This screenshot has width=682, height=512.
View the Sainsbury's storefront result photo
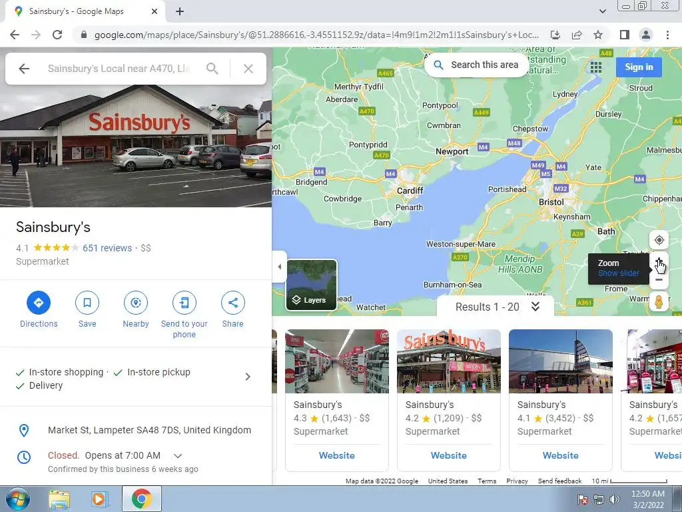(449, 361)
